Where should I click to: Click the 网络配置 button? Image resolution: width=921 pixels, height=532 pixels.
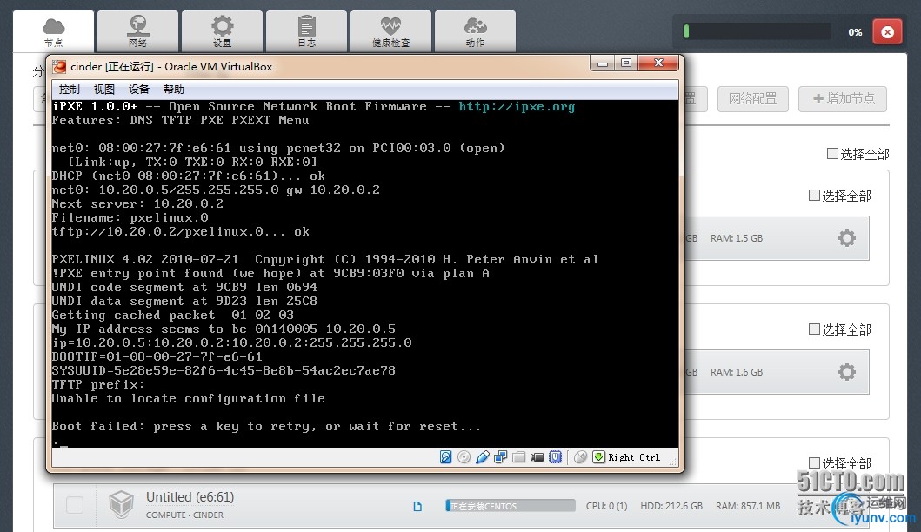click(x=752, y=98)
